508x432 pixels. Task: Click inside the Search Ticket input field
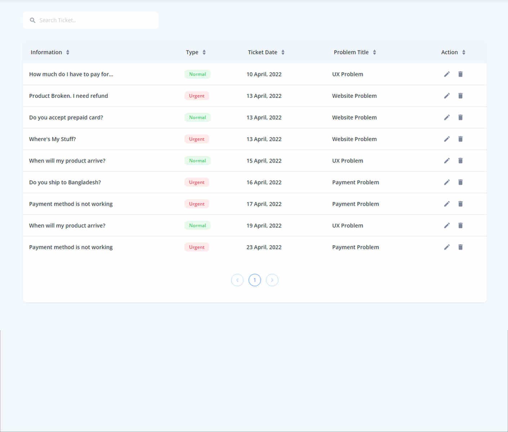[90, 20]
